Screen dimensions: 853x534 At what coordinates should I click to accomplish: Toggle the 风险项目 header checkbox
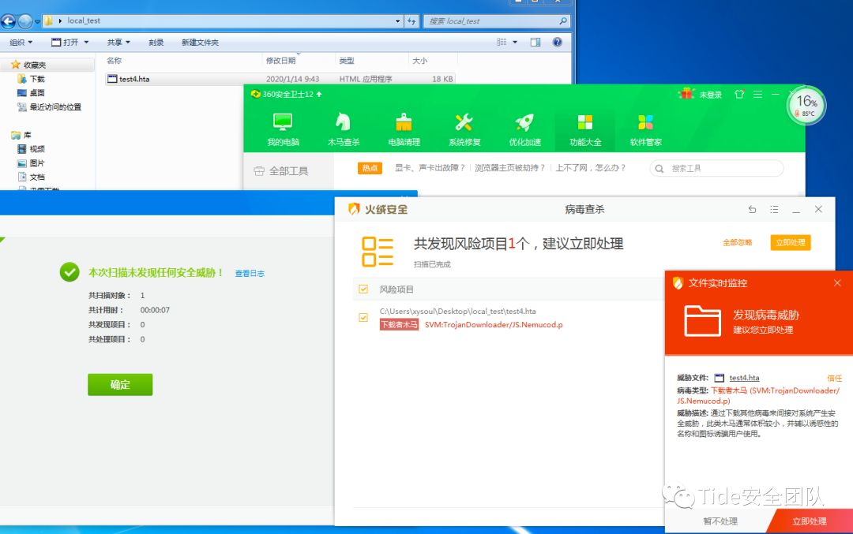pyautogui.click(x=363, y=289)
